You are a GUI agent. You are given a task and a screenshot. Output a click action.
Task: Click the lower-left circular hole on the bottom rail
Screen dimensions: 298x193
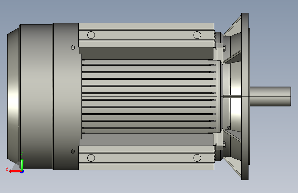(91, 158)
